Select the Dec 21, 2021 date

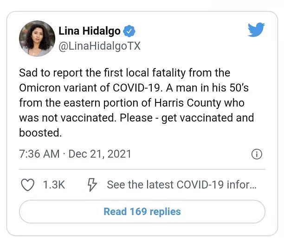pyautogui.click(x=100, y=154)
